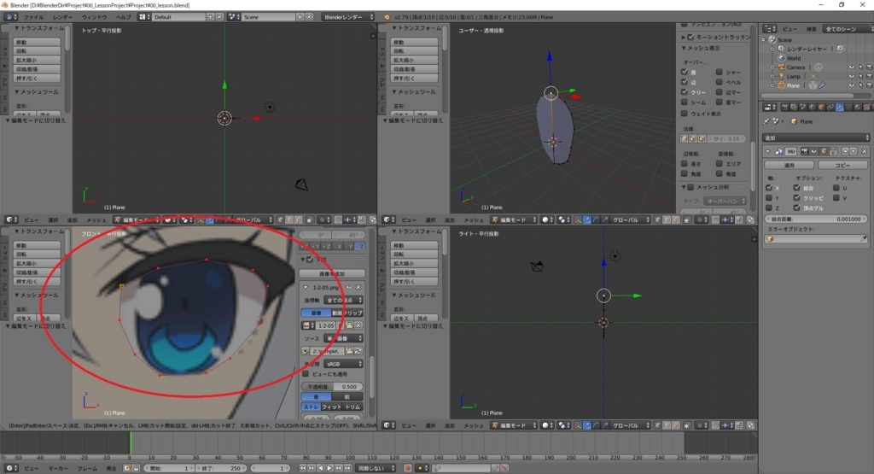This screenshot has width=874, height=474.
Task: Toggle the pin icon in Properties panel
Action: pos(766,121)
